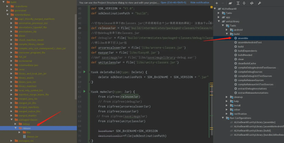Collapse the Run Configurations node

tap(223, 118)
